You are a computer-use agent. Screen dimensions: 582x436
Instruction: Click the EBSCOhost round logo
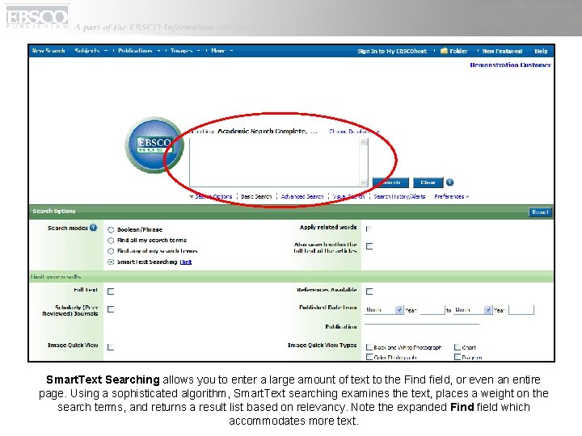pyautogui.click(x=154, y=145)
